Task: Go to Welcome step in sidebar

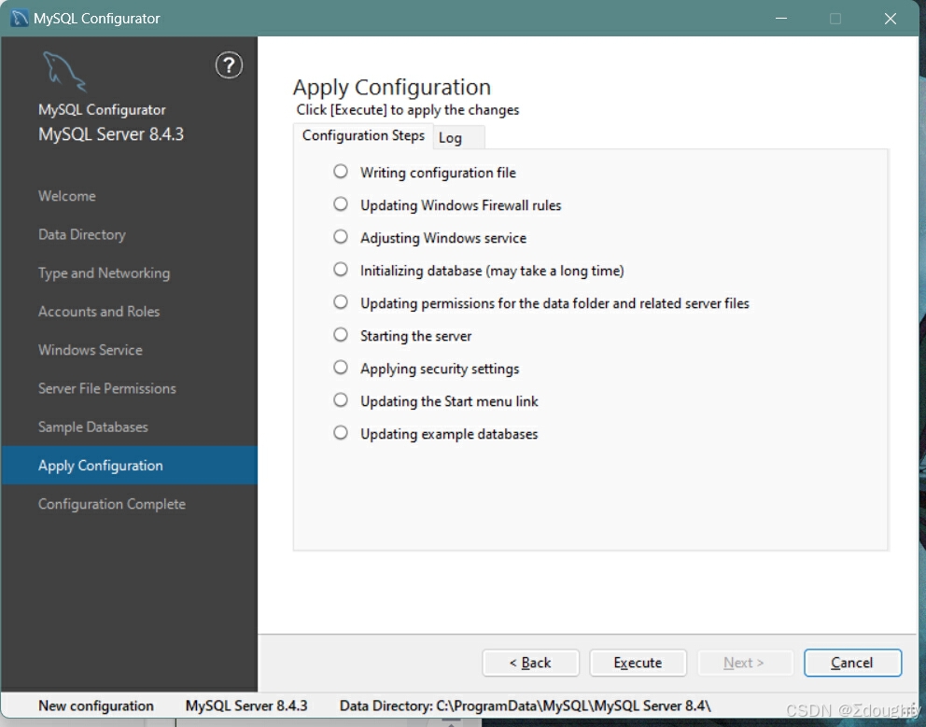Action: (66, 196)
